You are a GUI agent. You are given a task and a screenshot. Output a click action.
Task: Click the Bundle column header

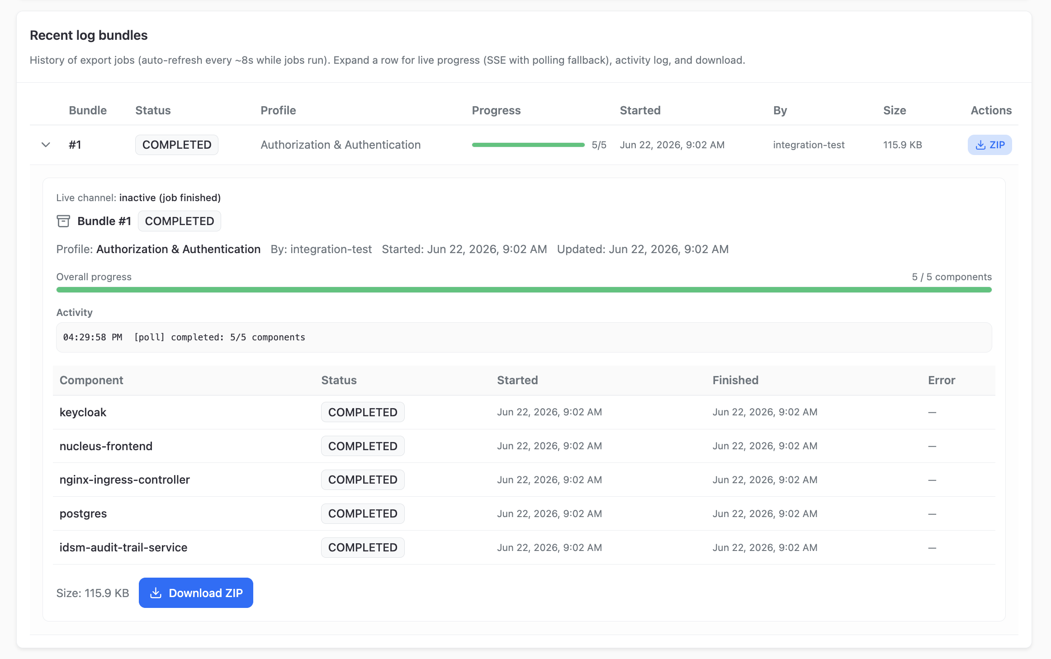[88, 110]
